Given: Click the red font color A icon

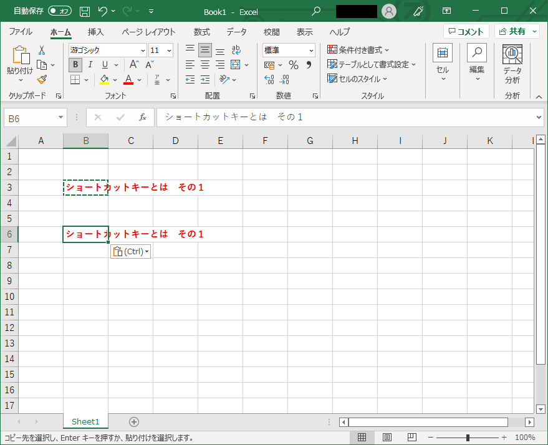Looking at the screenshot, I should pyautogui.click(x=128, y=80).
